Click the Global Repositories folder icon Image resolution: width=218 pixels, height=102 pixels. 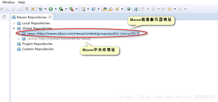pos(19,28)
